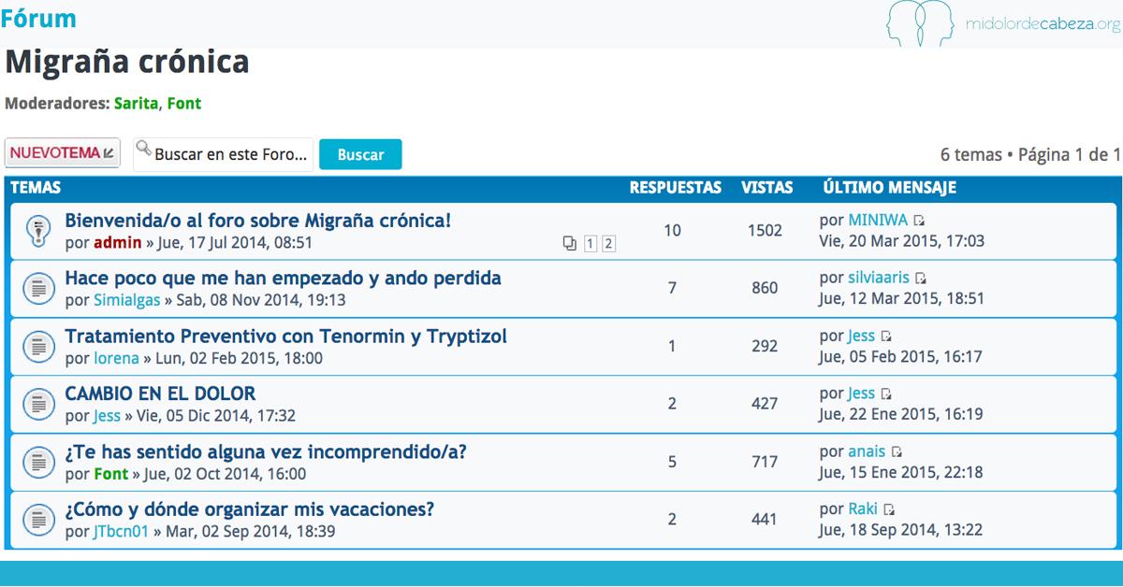Click the date Jue, 18 Sep 2014, 13:22

[900, 531]
